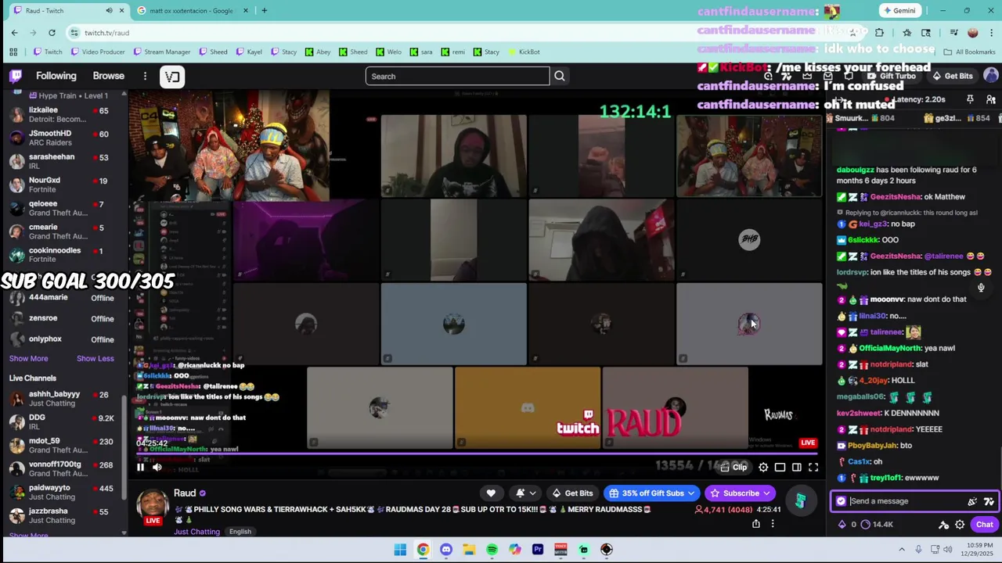Open the All Bookmarks folder

tap(969, 52)
